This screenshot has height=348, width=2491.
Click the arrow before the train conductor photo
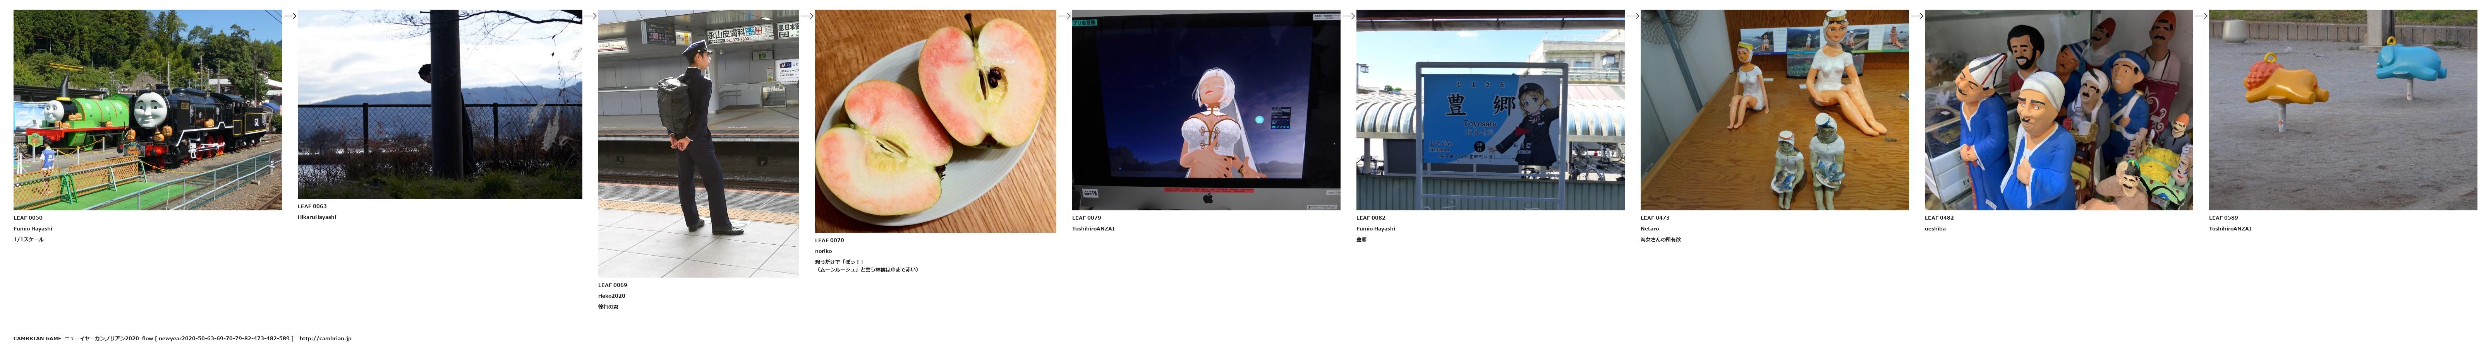click(590, 16)
